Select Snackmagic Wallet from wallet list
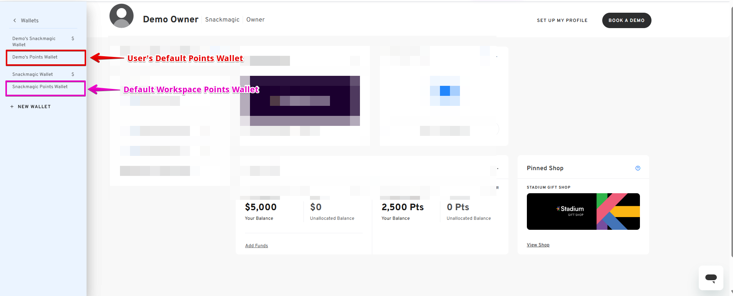Screen dimensions: 733x296 point(33,74)
